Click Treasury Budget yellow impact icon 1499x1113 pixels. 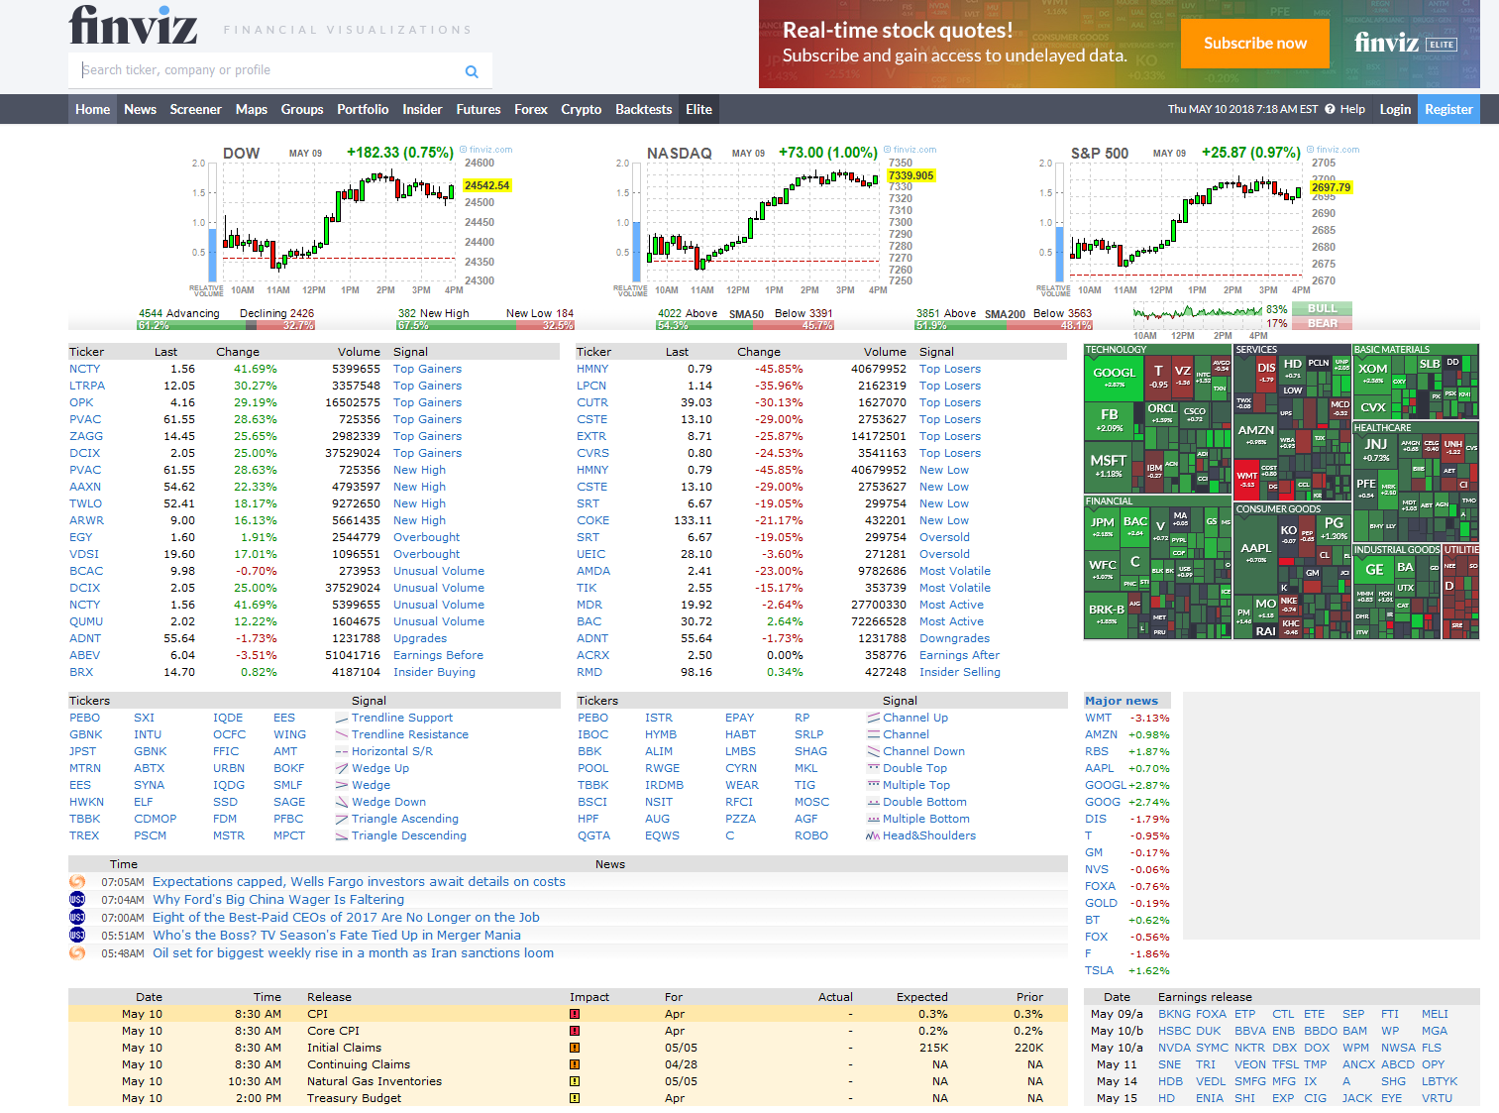point(575,1098)
